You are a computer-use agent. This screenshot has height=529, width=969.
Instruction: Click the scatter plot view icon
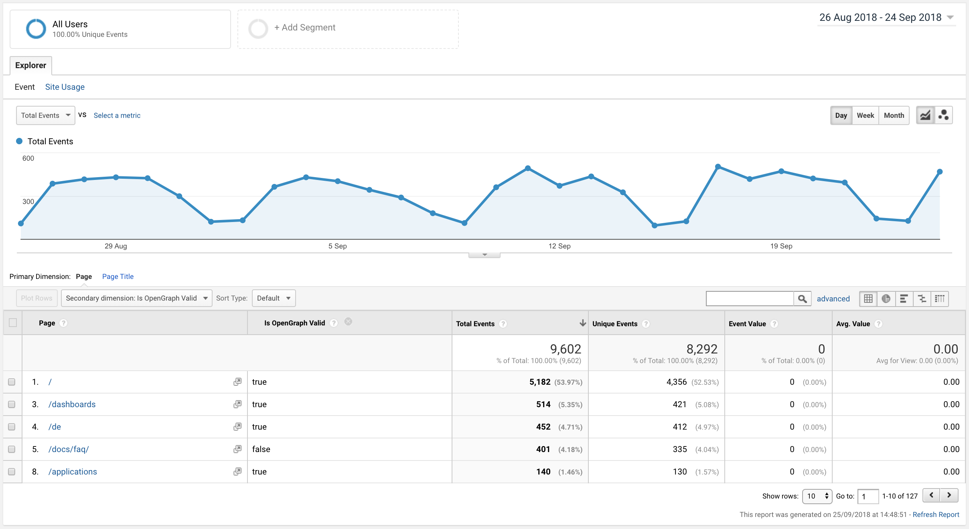pyautogui.click(x=944, y=115)
